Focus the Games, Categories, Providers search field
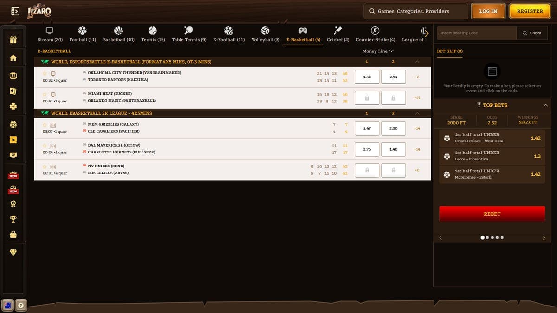 tap(415, 11)
